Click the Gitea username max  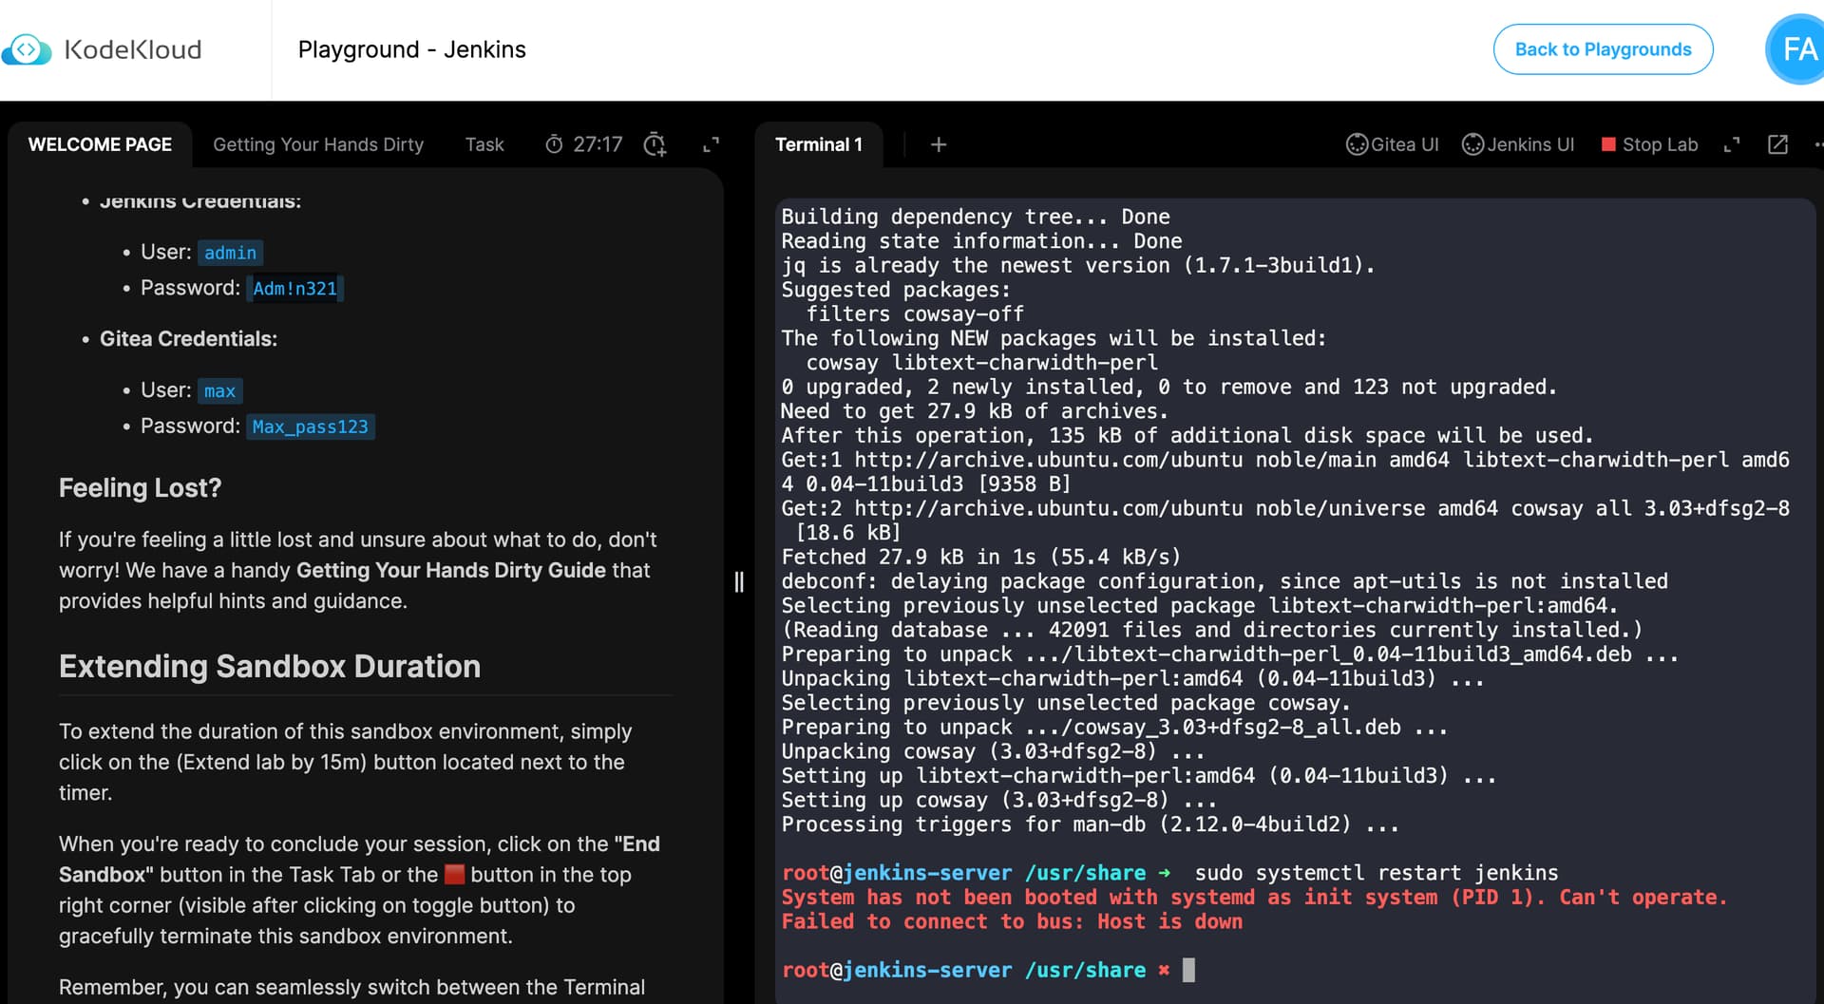pyautogui.click(x=219, y=391)
